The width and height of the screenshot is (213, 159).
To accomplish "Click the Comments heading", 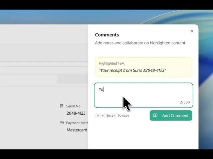I will (107, 35).
